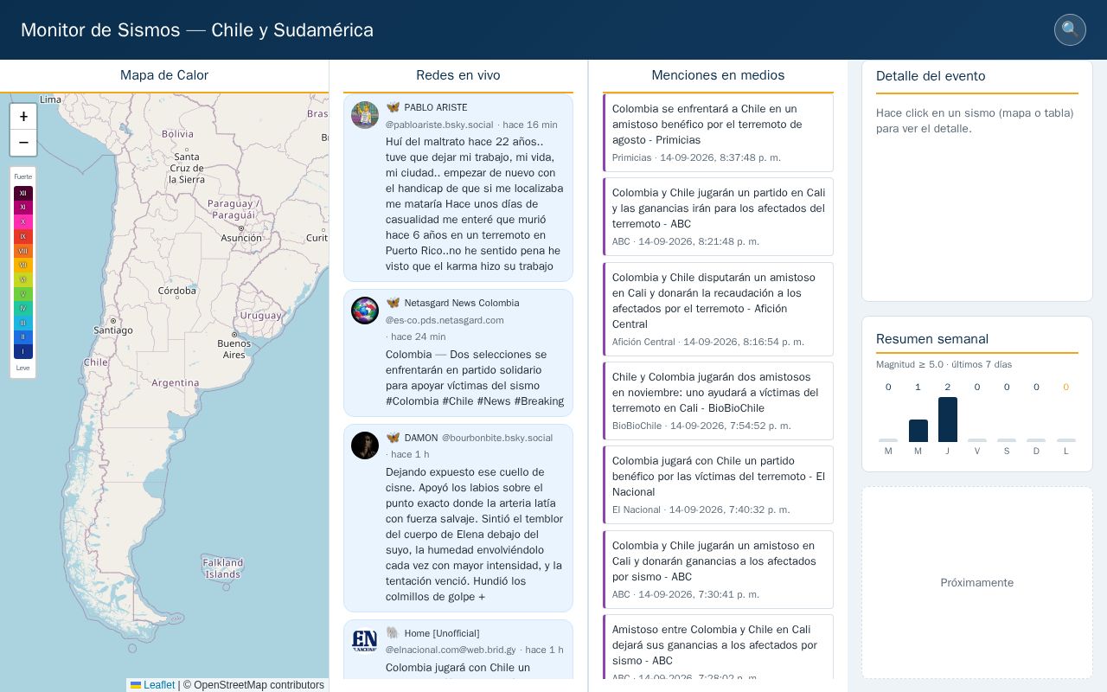Screen dimensions: 1107x692
Task: Click the @es-co.pds.netasgard.com handle
Action: point(445,320)
